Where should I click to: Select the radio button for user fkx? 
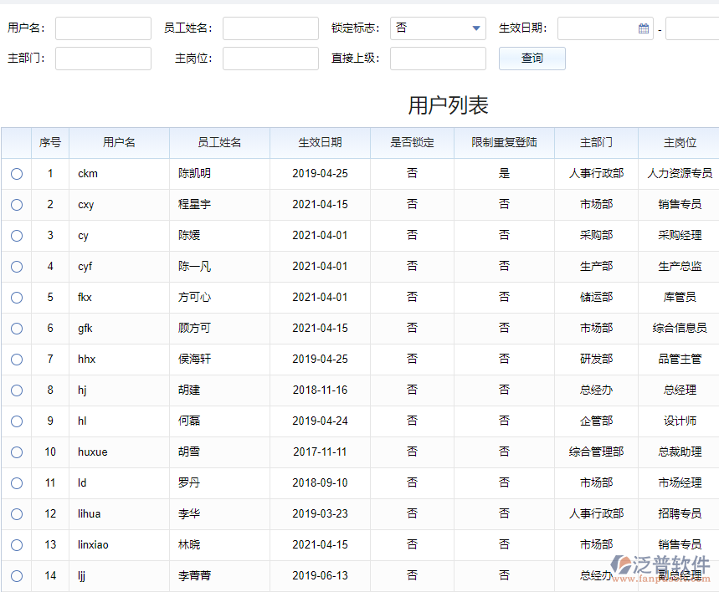pos(17,298)
